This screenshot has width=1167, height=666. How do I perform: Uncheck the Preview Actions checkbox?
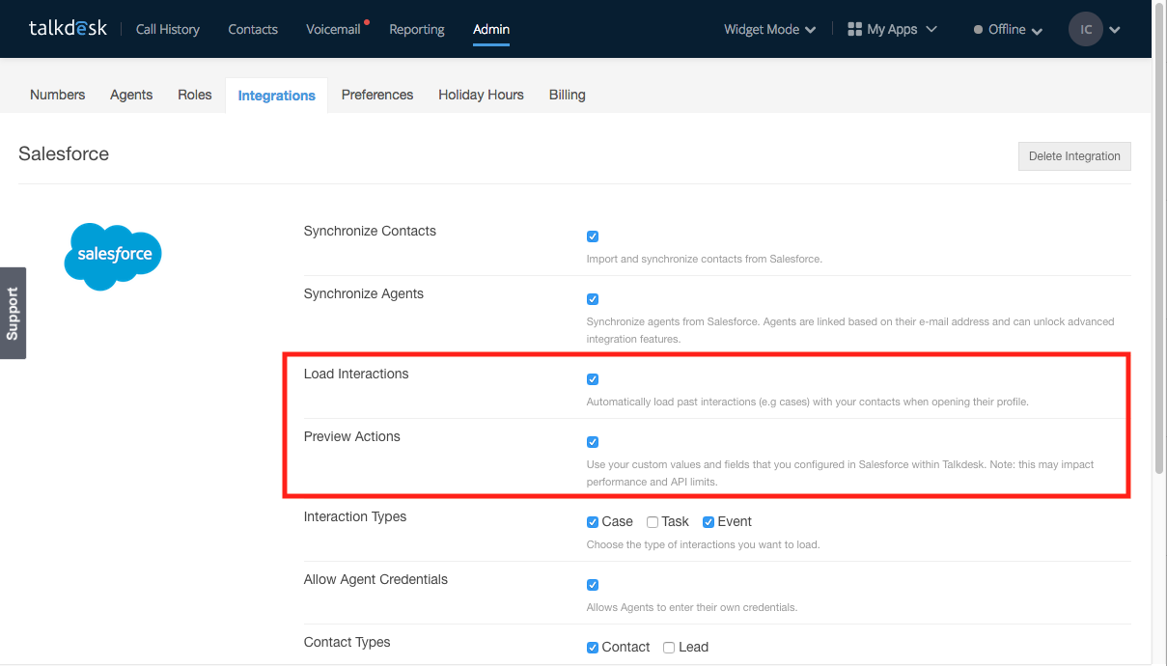click(x=593, y=442)
